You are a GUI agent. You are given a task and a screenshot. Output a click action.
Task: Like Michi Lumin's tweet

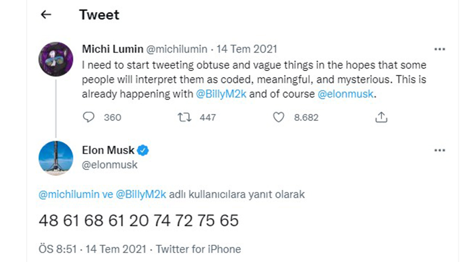pos(279,118)
